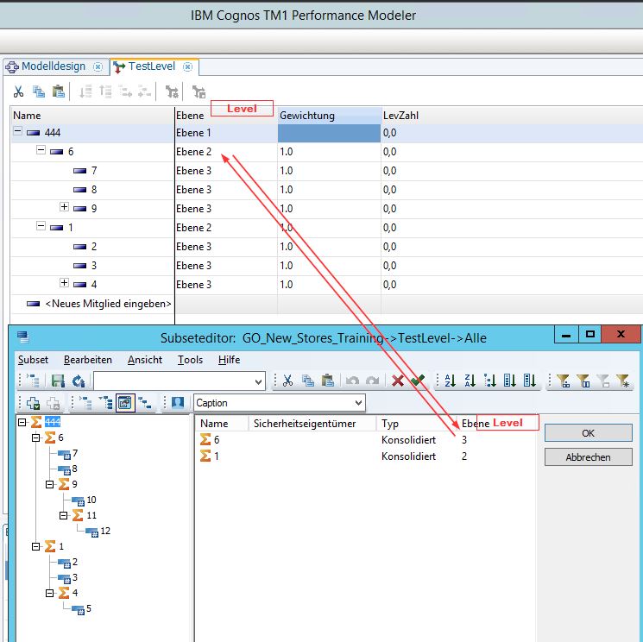Click the funnel filter-by-attribute icon with grid
The width and height of the screenshot is (643, 642).
[583, 381]
